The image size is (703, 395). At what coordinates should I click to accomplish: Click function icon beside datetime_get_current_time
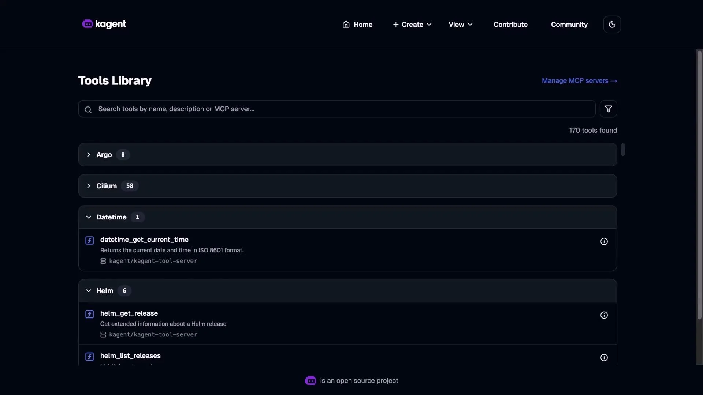(89, 240)
